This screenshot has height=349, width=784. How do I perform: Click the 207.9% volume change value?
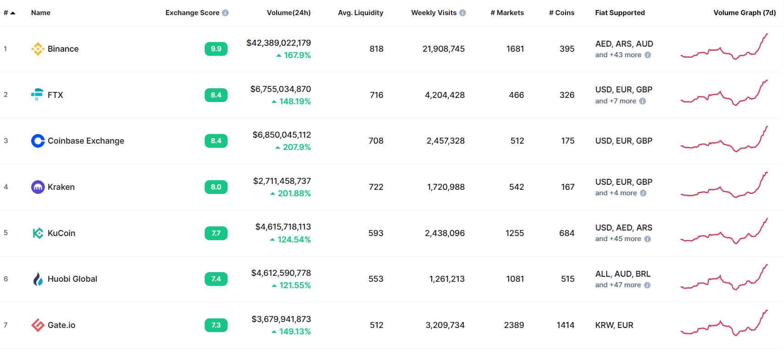297,147
